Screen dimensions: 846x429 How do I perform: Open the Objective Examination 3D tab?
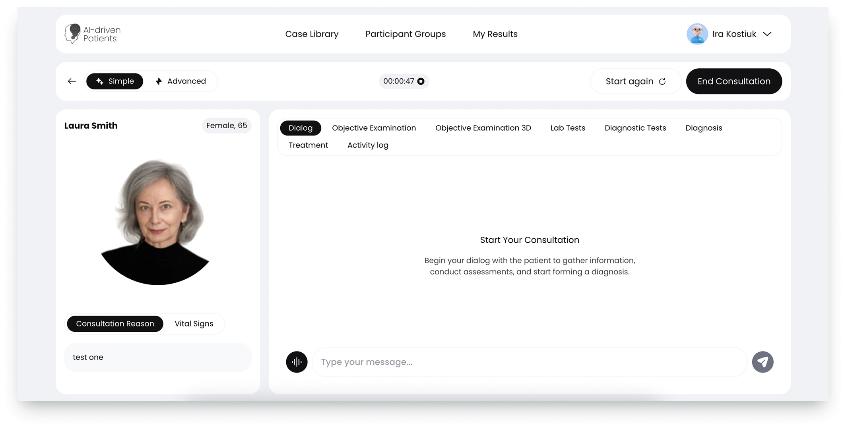483,128
